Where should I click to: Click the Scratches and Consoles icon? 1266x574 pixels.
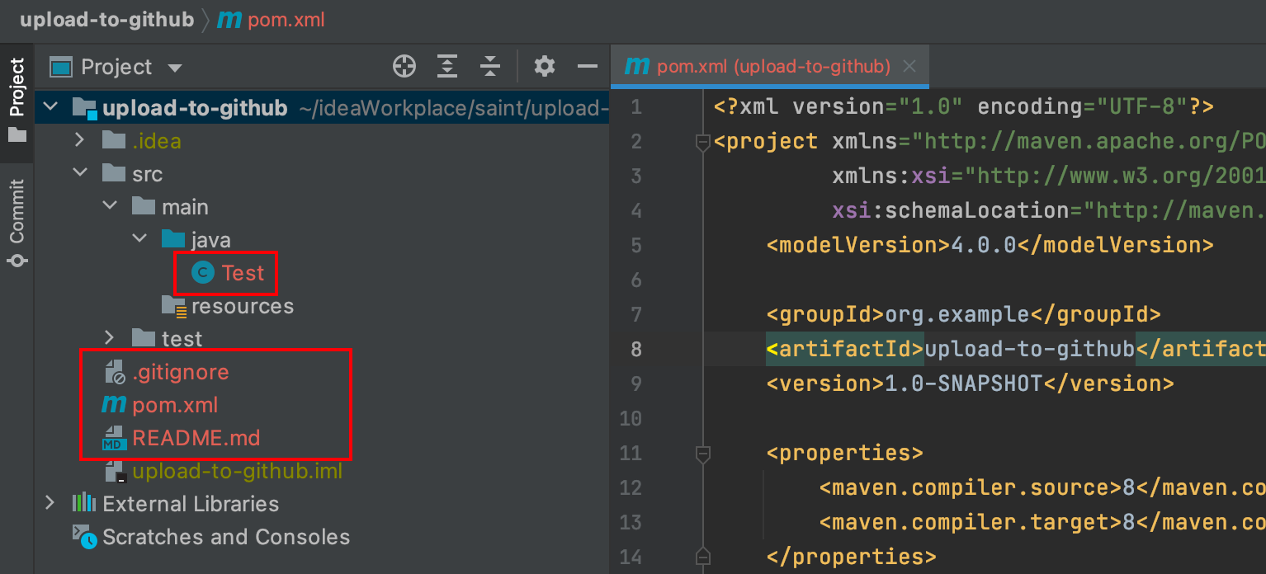(x=84, y=537)
